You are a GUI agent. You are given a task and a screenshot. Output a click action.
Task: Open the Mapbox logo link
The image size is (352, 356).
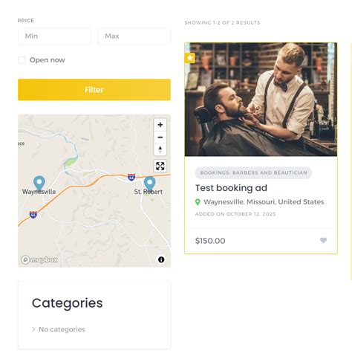click(39, 259)
